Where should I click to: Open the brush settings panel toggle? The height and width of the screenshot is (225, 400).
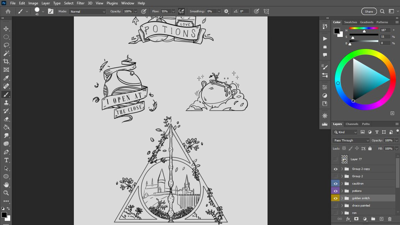[51, 11]
